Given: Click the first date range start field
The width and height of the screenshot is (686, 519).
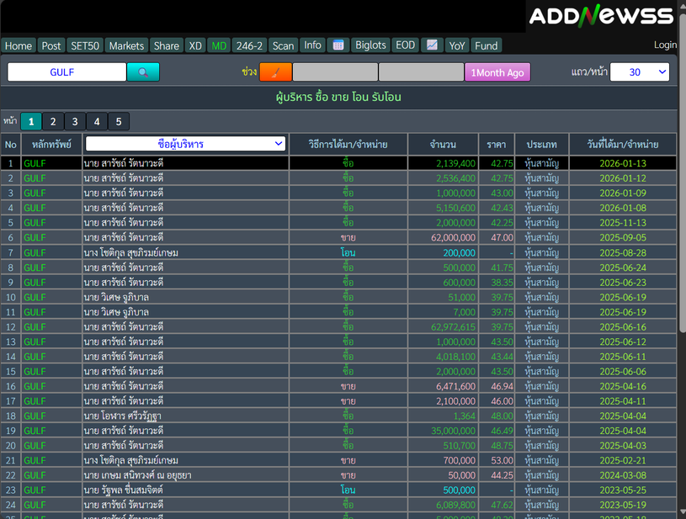Looking at the screenshot, I should [x=334, y=72].
